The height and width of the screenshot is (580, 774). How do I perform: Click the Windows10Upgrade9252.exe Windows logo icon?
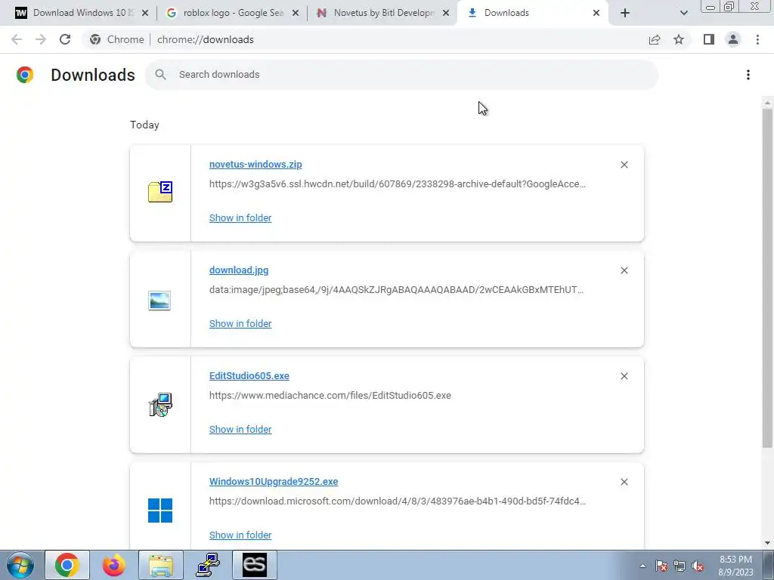coord(160,511)
